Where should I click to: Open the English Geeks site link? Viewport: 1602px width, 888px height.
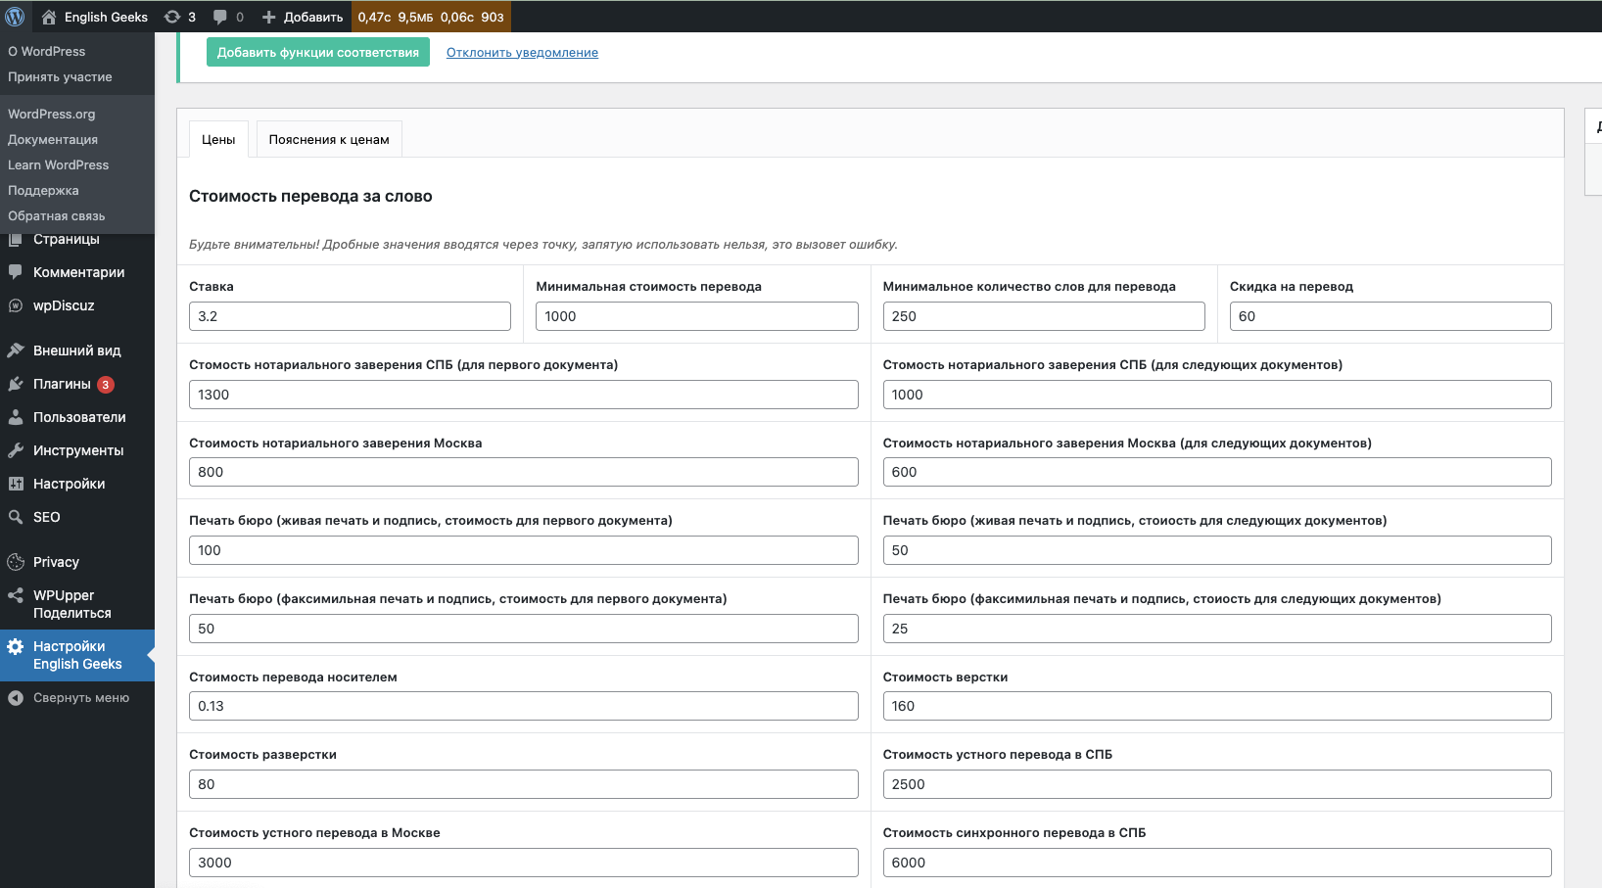95,17
